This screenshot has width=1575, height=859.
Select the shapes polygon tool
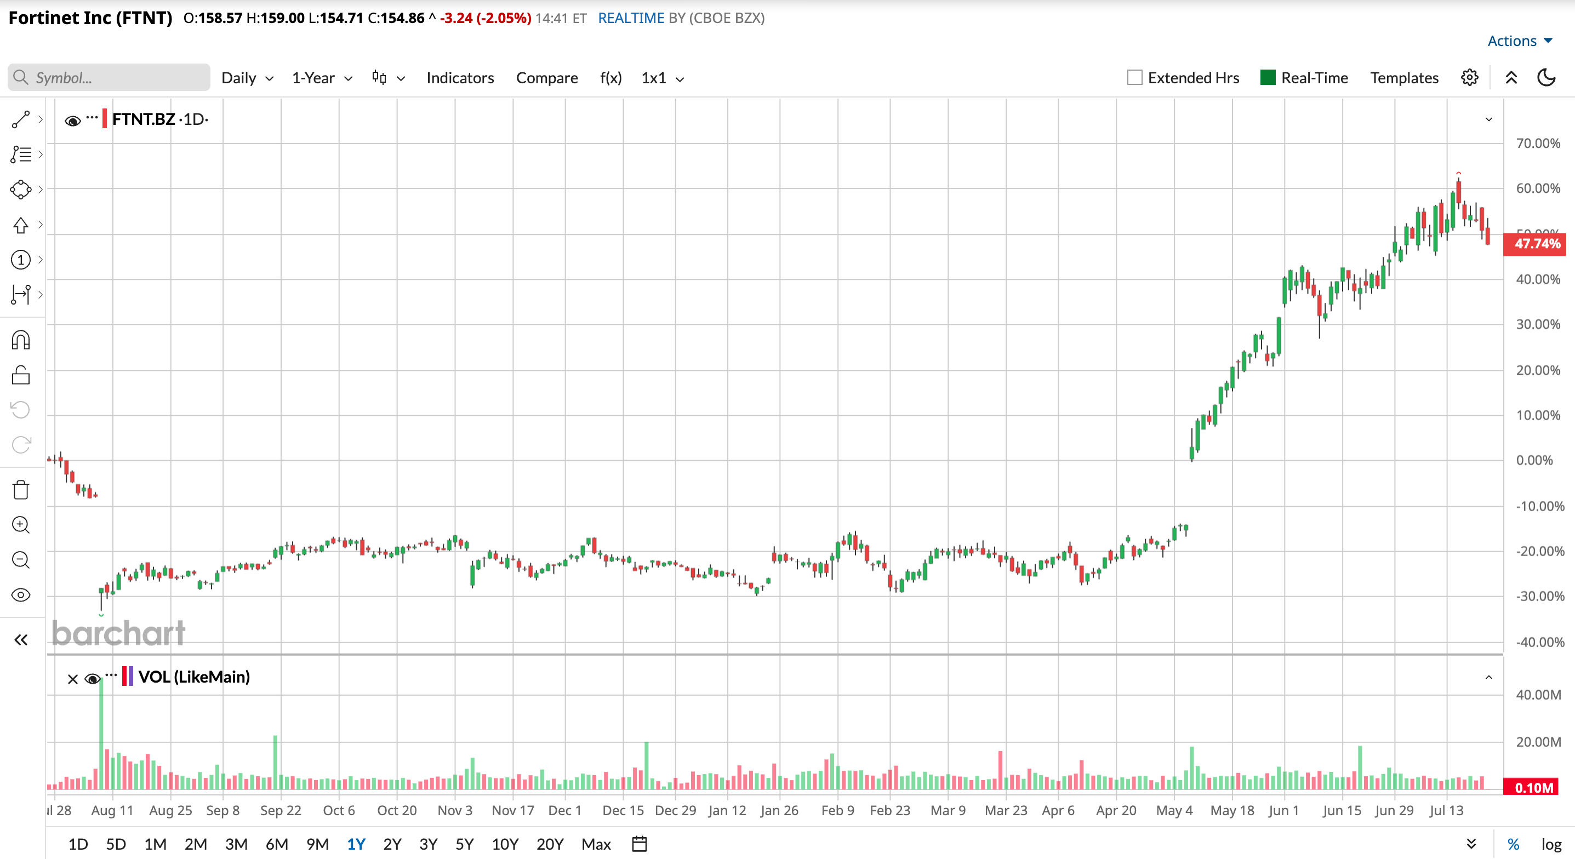point(21,190)
